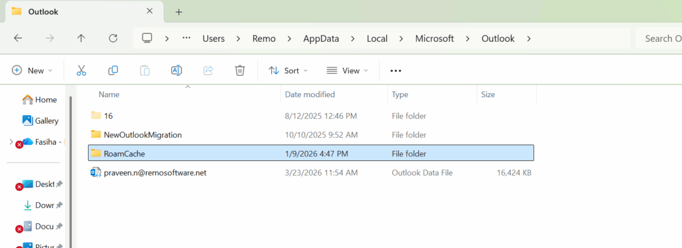The height and width of the screenshot is (248, 682).
Task: Click the Forward navigation arrow
Action: pyautogui.click(x=49, y=38)
